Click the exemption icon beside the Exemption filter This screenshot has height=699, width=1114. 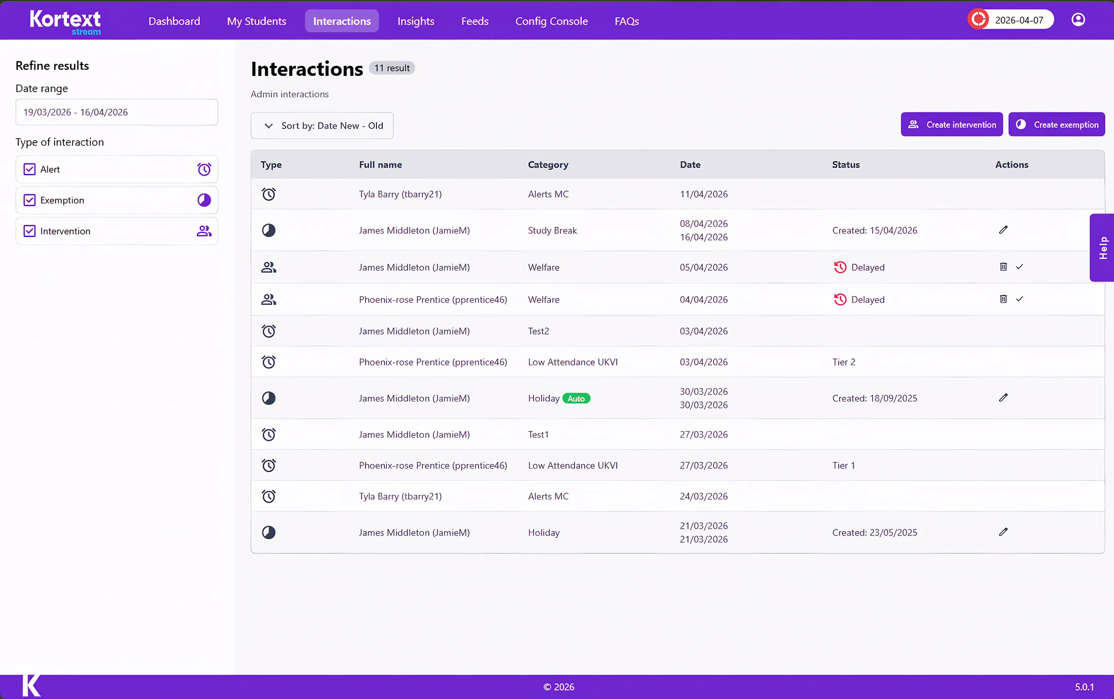click(x=204, y=200)
